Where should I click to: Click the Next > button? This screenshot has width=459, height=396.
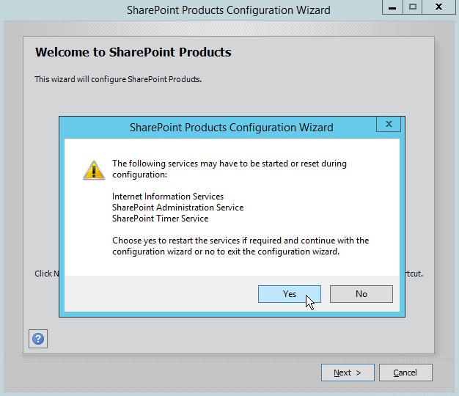point(348,373)
